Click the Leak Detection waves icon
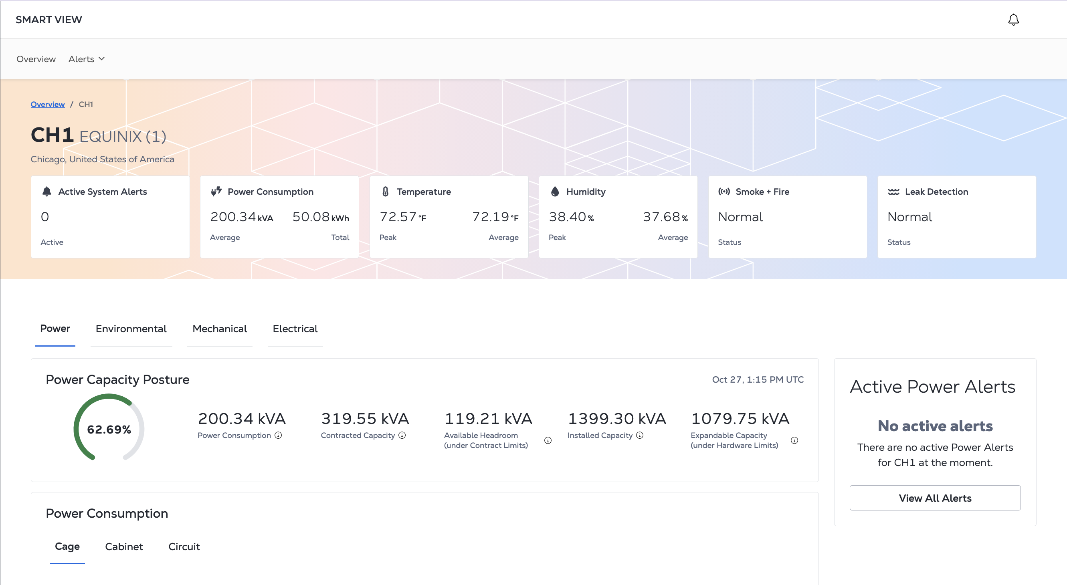This screenshot has height=585, width=1067. point(893,192)
